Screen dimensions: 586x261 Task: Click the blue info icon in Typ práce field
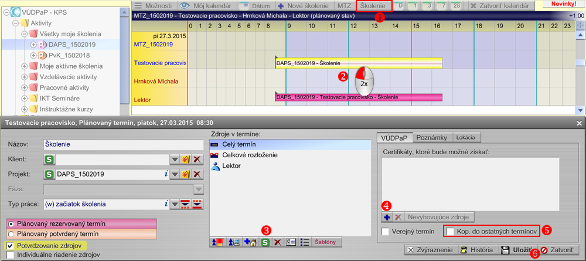(165, 204)
